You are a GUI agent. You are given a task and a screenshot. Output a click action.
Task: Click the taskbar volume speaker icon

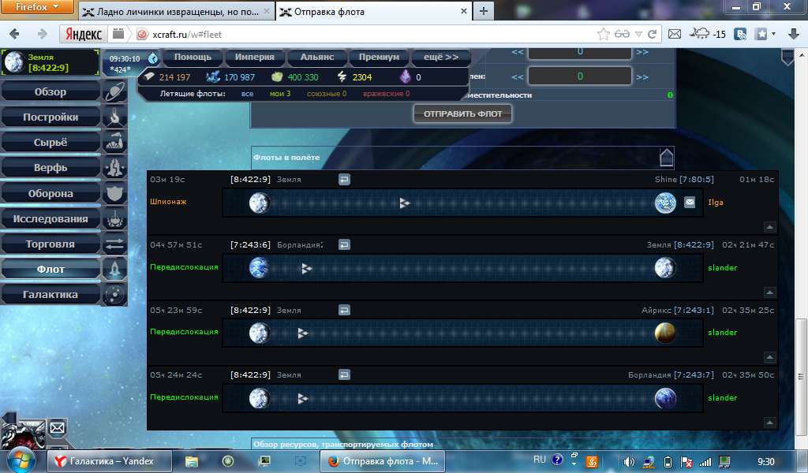(x=628, y=462)
